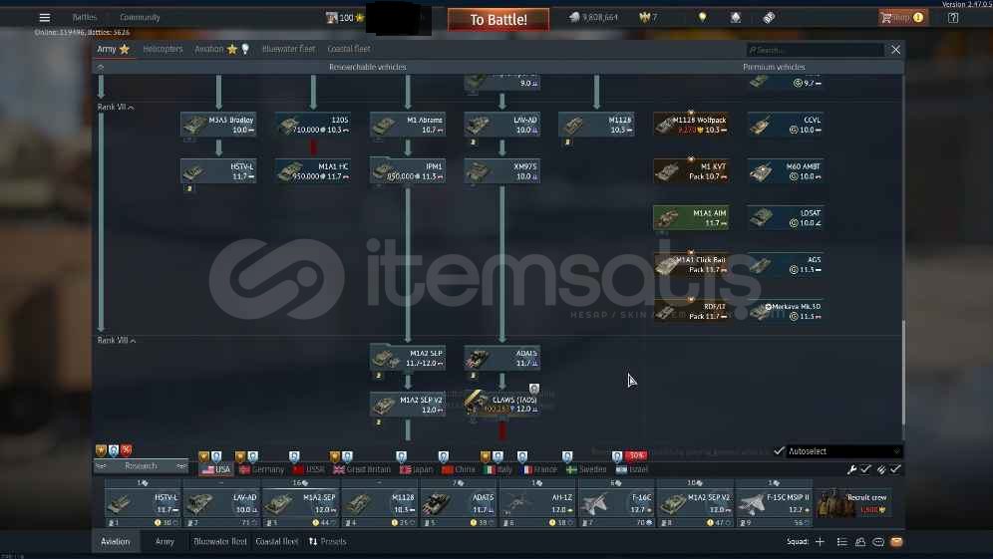Click the Recruit crew button

pos(853,503)
